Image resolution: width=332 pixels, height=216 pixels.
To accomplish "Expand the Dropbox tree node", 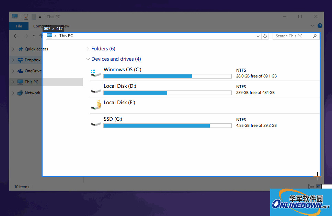I will [13, 60].
